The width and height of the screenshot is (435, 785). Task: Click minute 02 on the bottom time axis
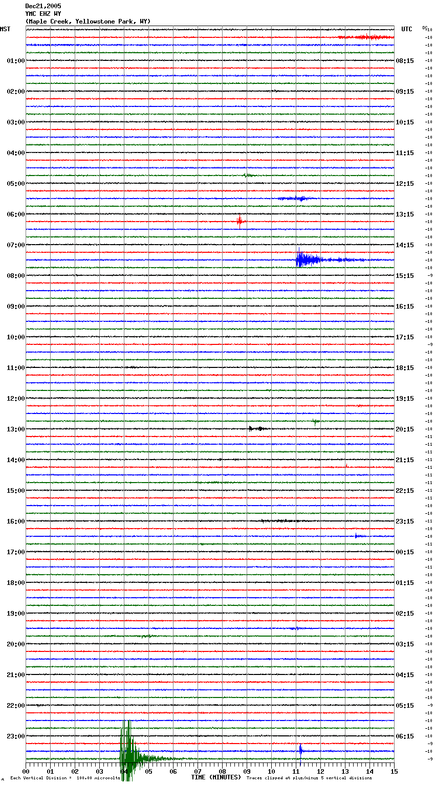(x=75, y=771)
